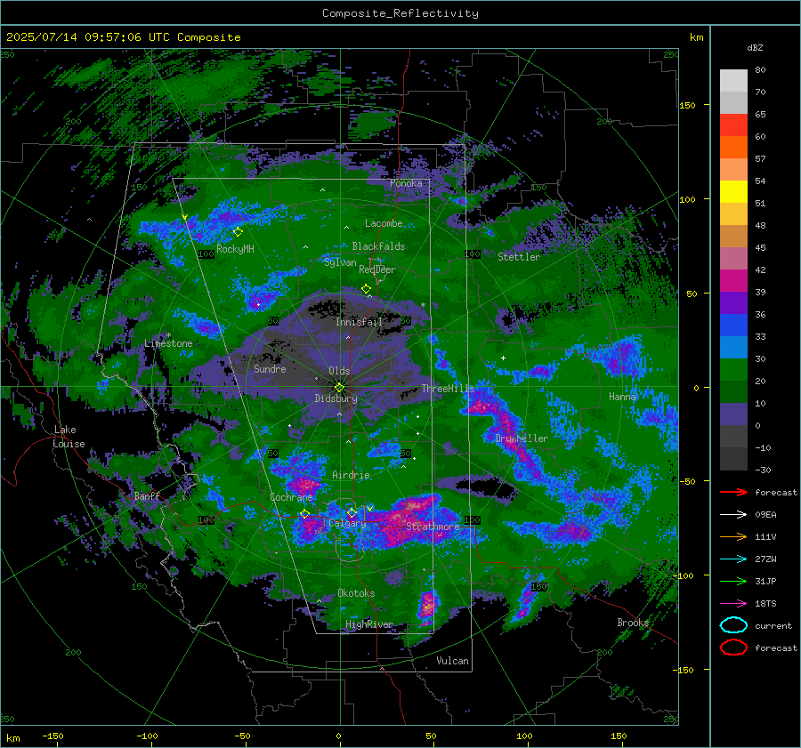Click the Composite_Reflectivity title text
The width and height of the screenshot is (801, 748).
[400, 13]
